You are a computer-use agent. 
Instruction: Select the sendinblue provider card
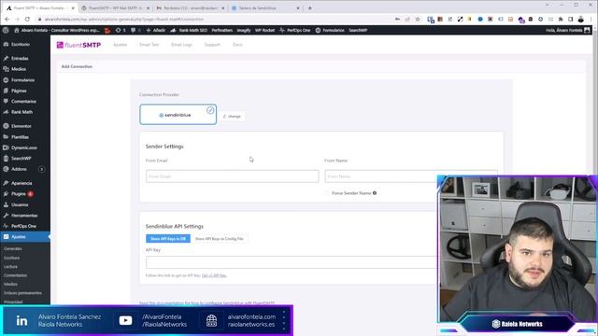tap(178, 114)
